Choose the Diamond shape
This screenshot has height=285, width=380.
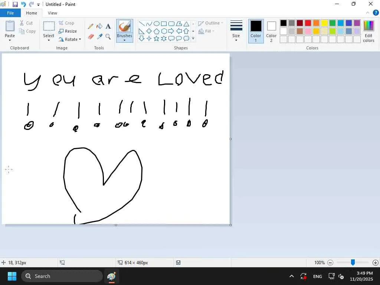pos(149,31)
